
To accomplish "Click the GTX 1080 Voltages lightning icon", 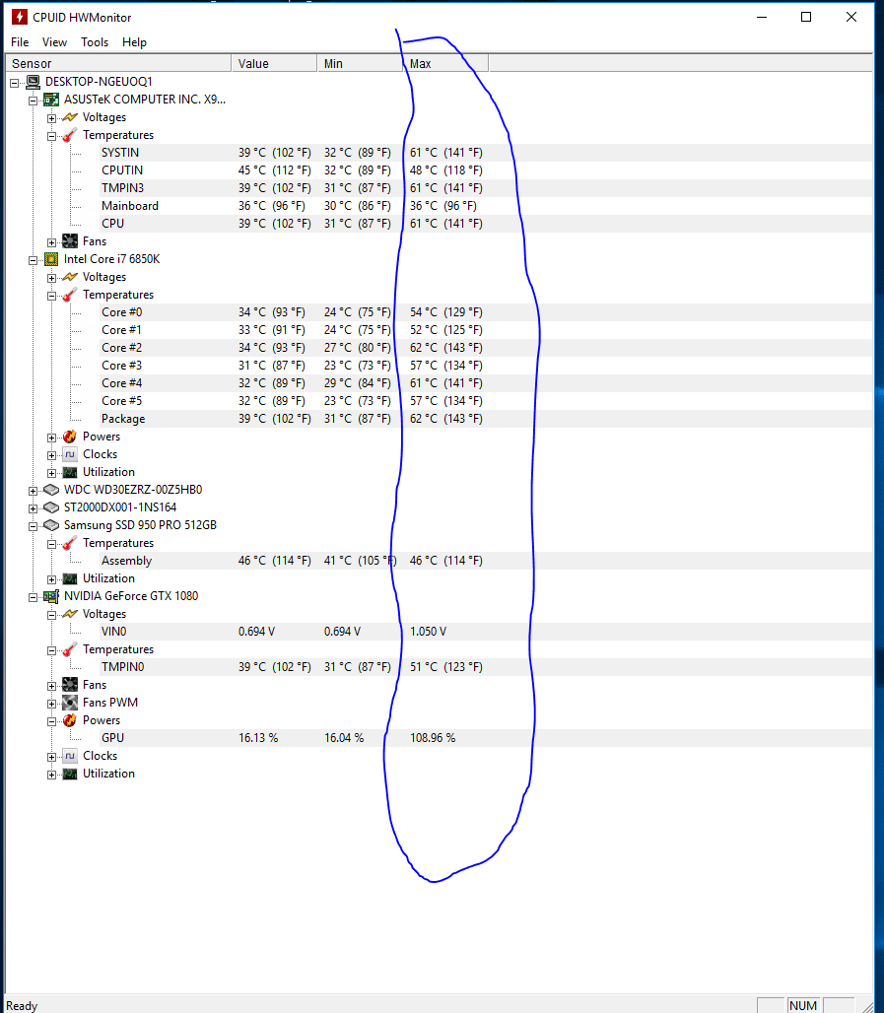I will pyautogui.click(x=70, y=614).
